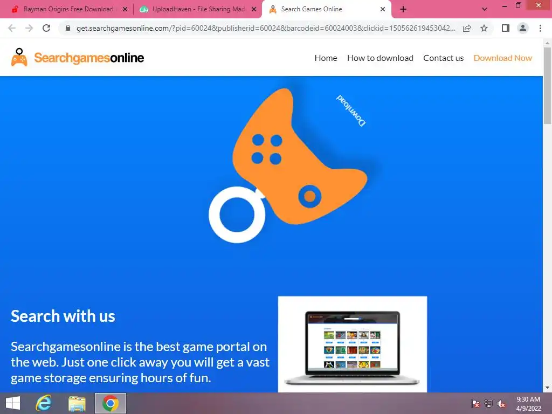Click the orange Download Now link

coord(503,58)
